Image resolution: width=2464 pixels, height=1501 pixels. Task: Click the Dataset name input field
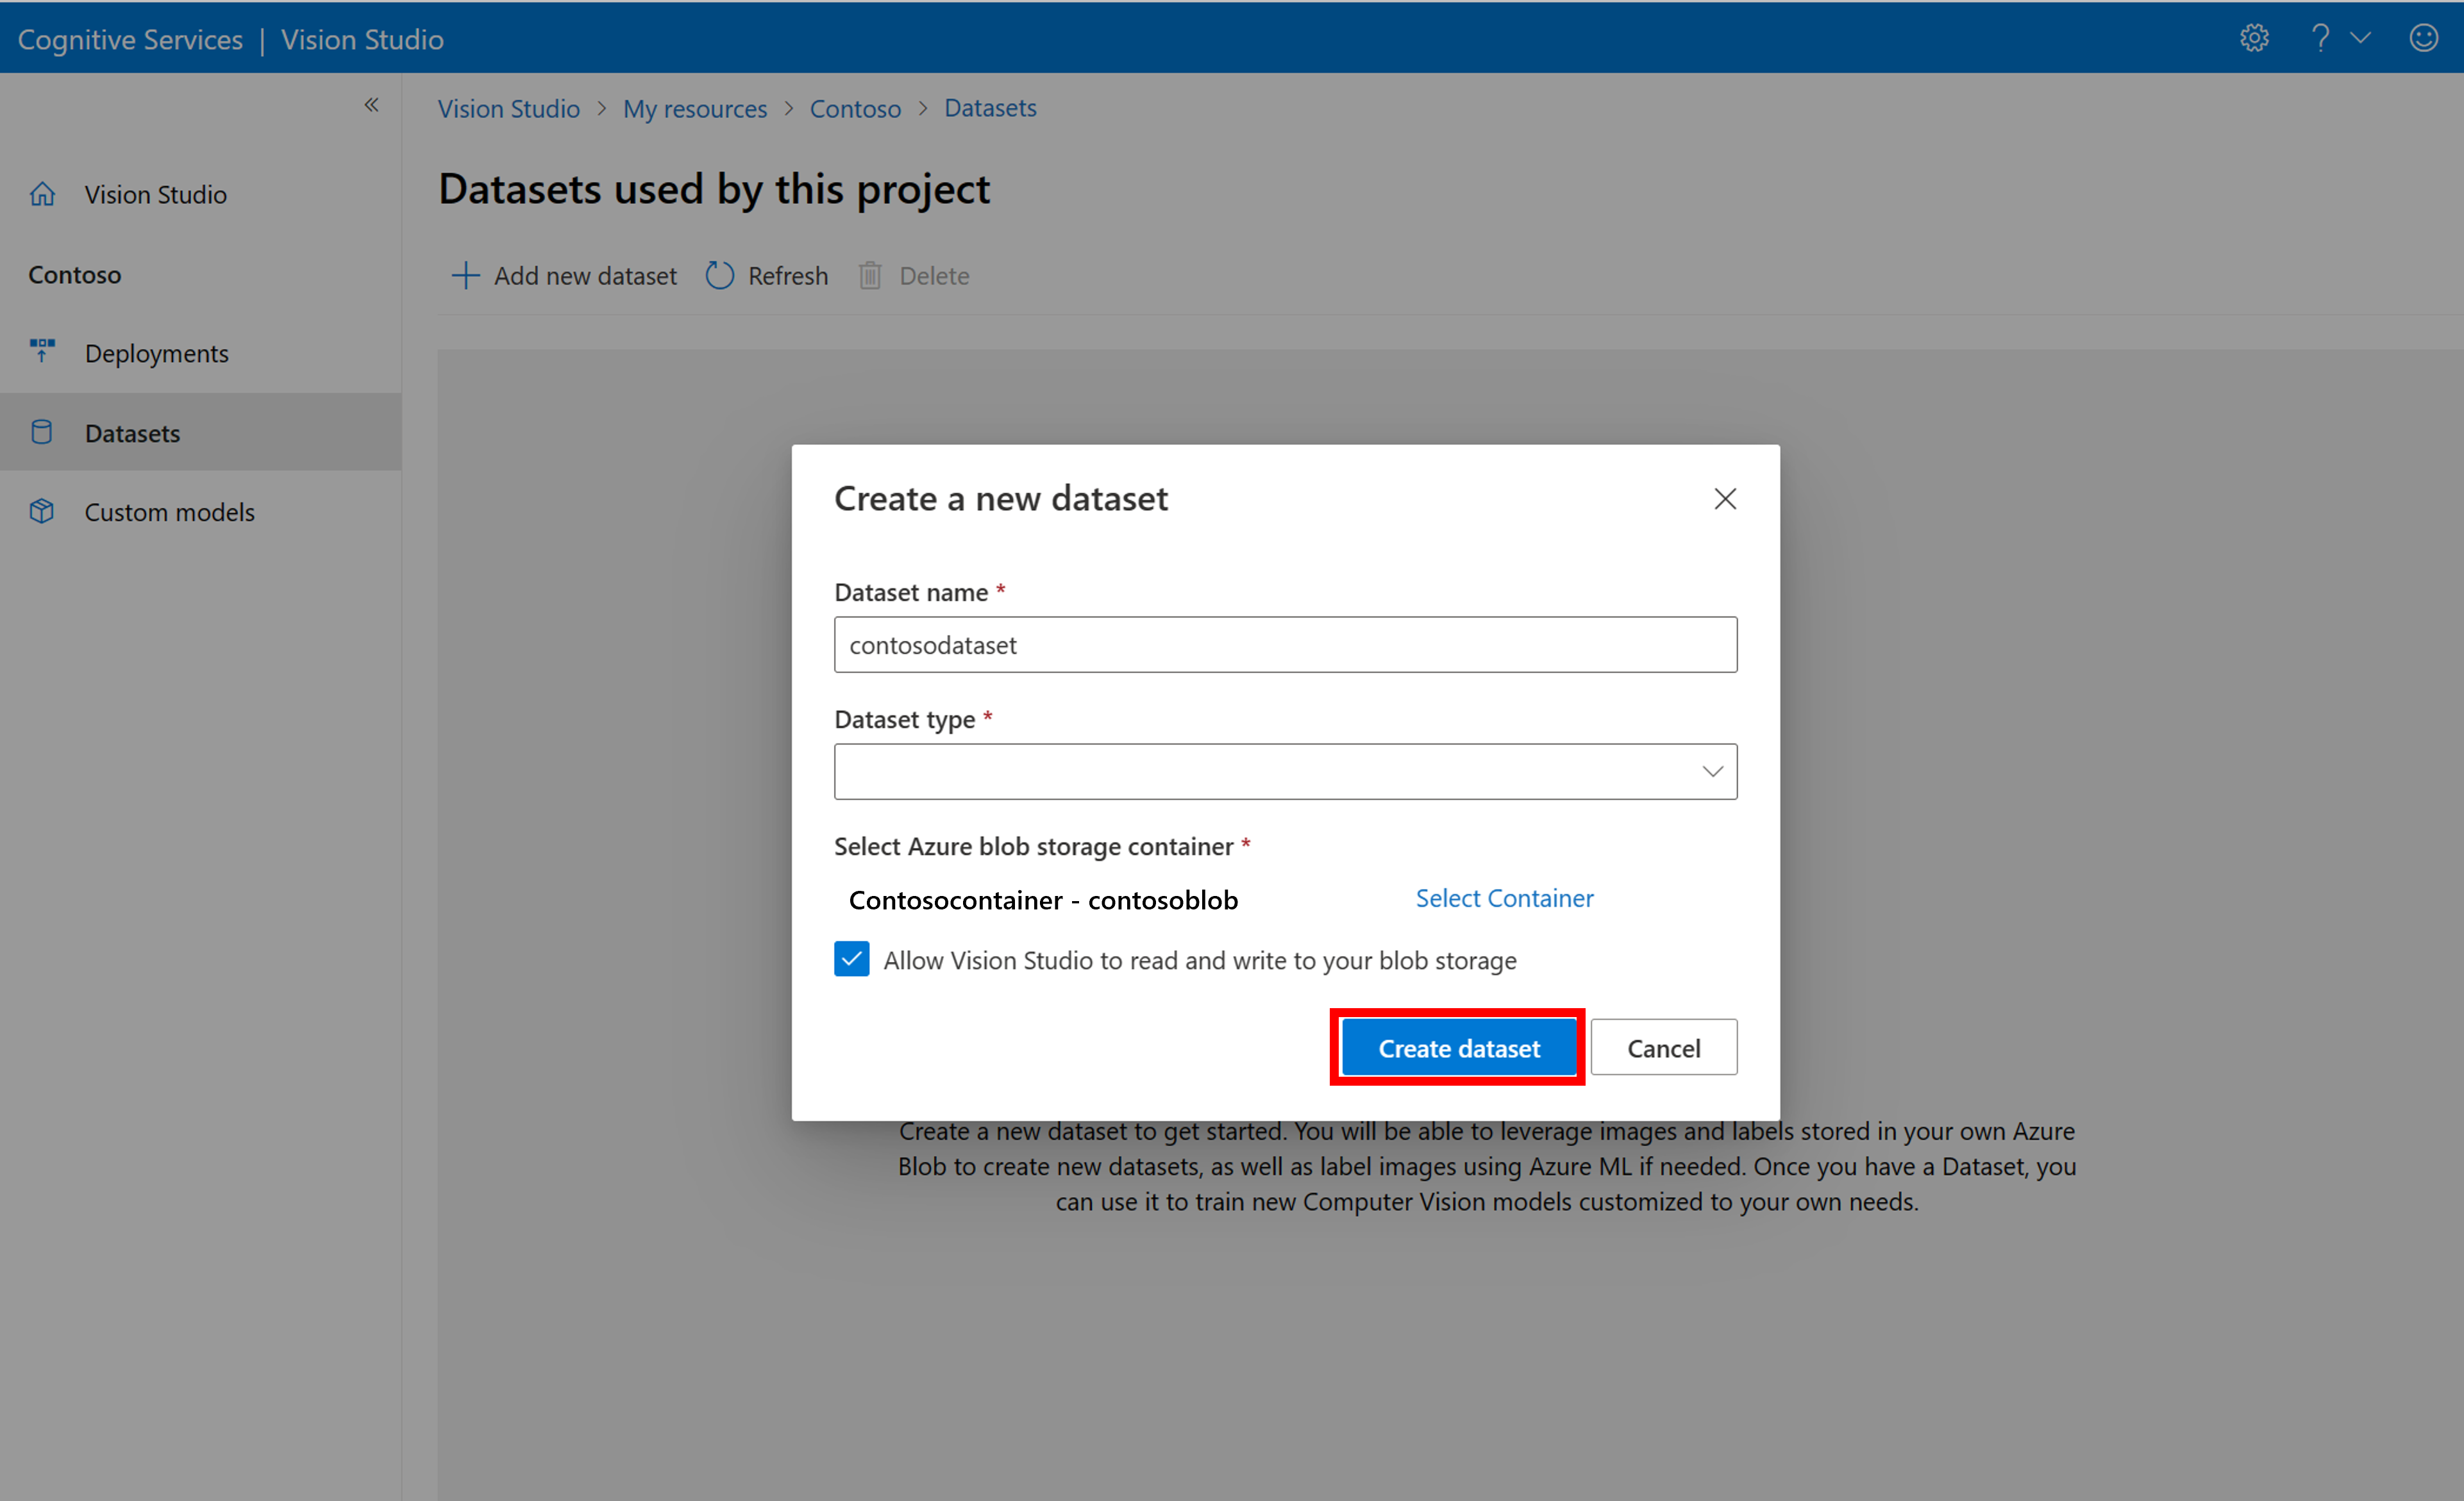coord(1285,644)
